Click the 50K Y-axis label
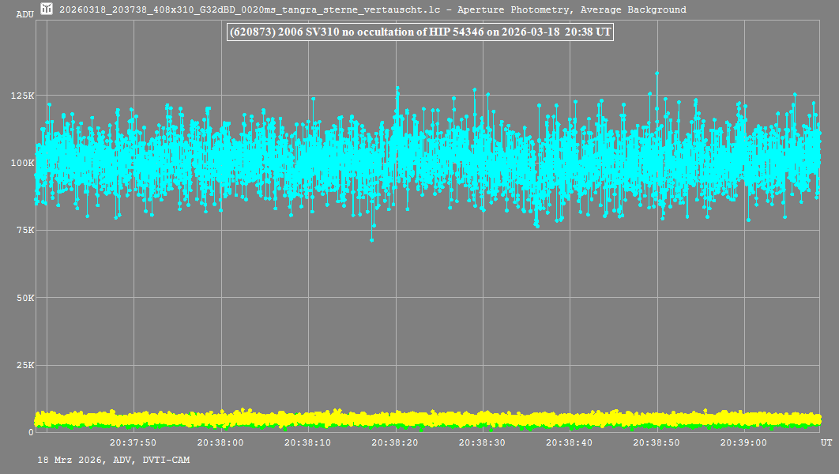The height and width of the screenshot is (474, 839). [24, 298]
